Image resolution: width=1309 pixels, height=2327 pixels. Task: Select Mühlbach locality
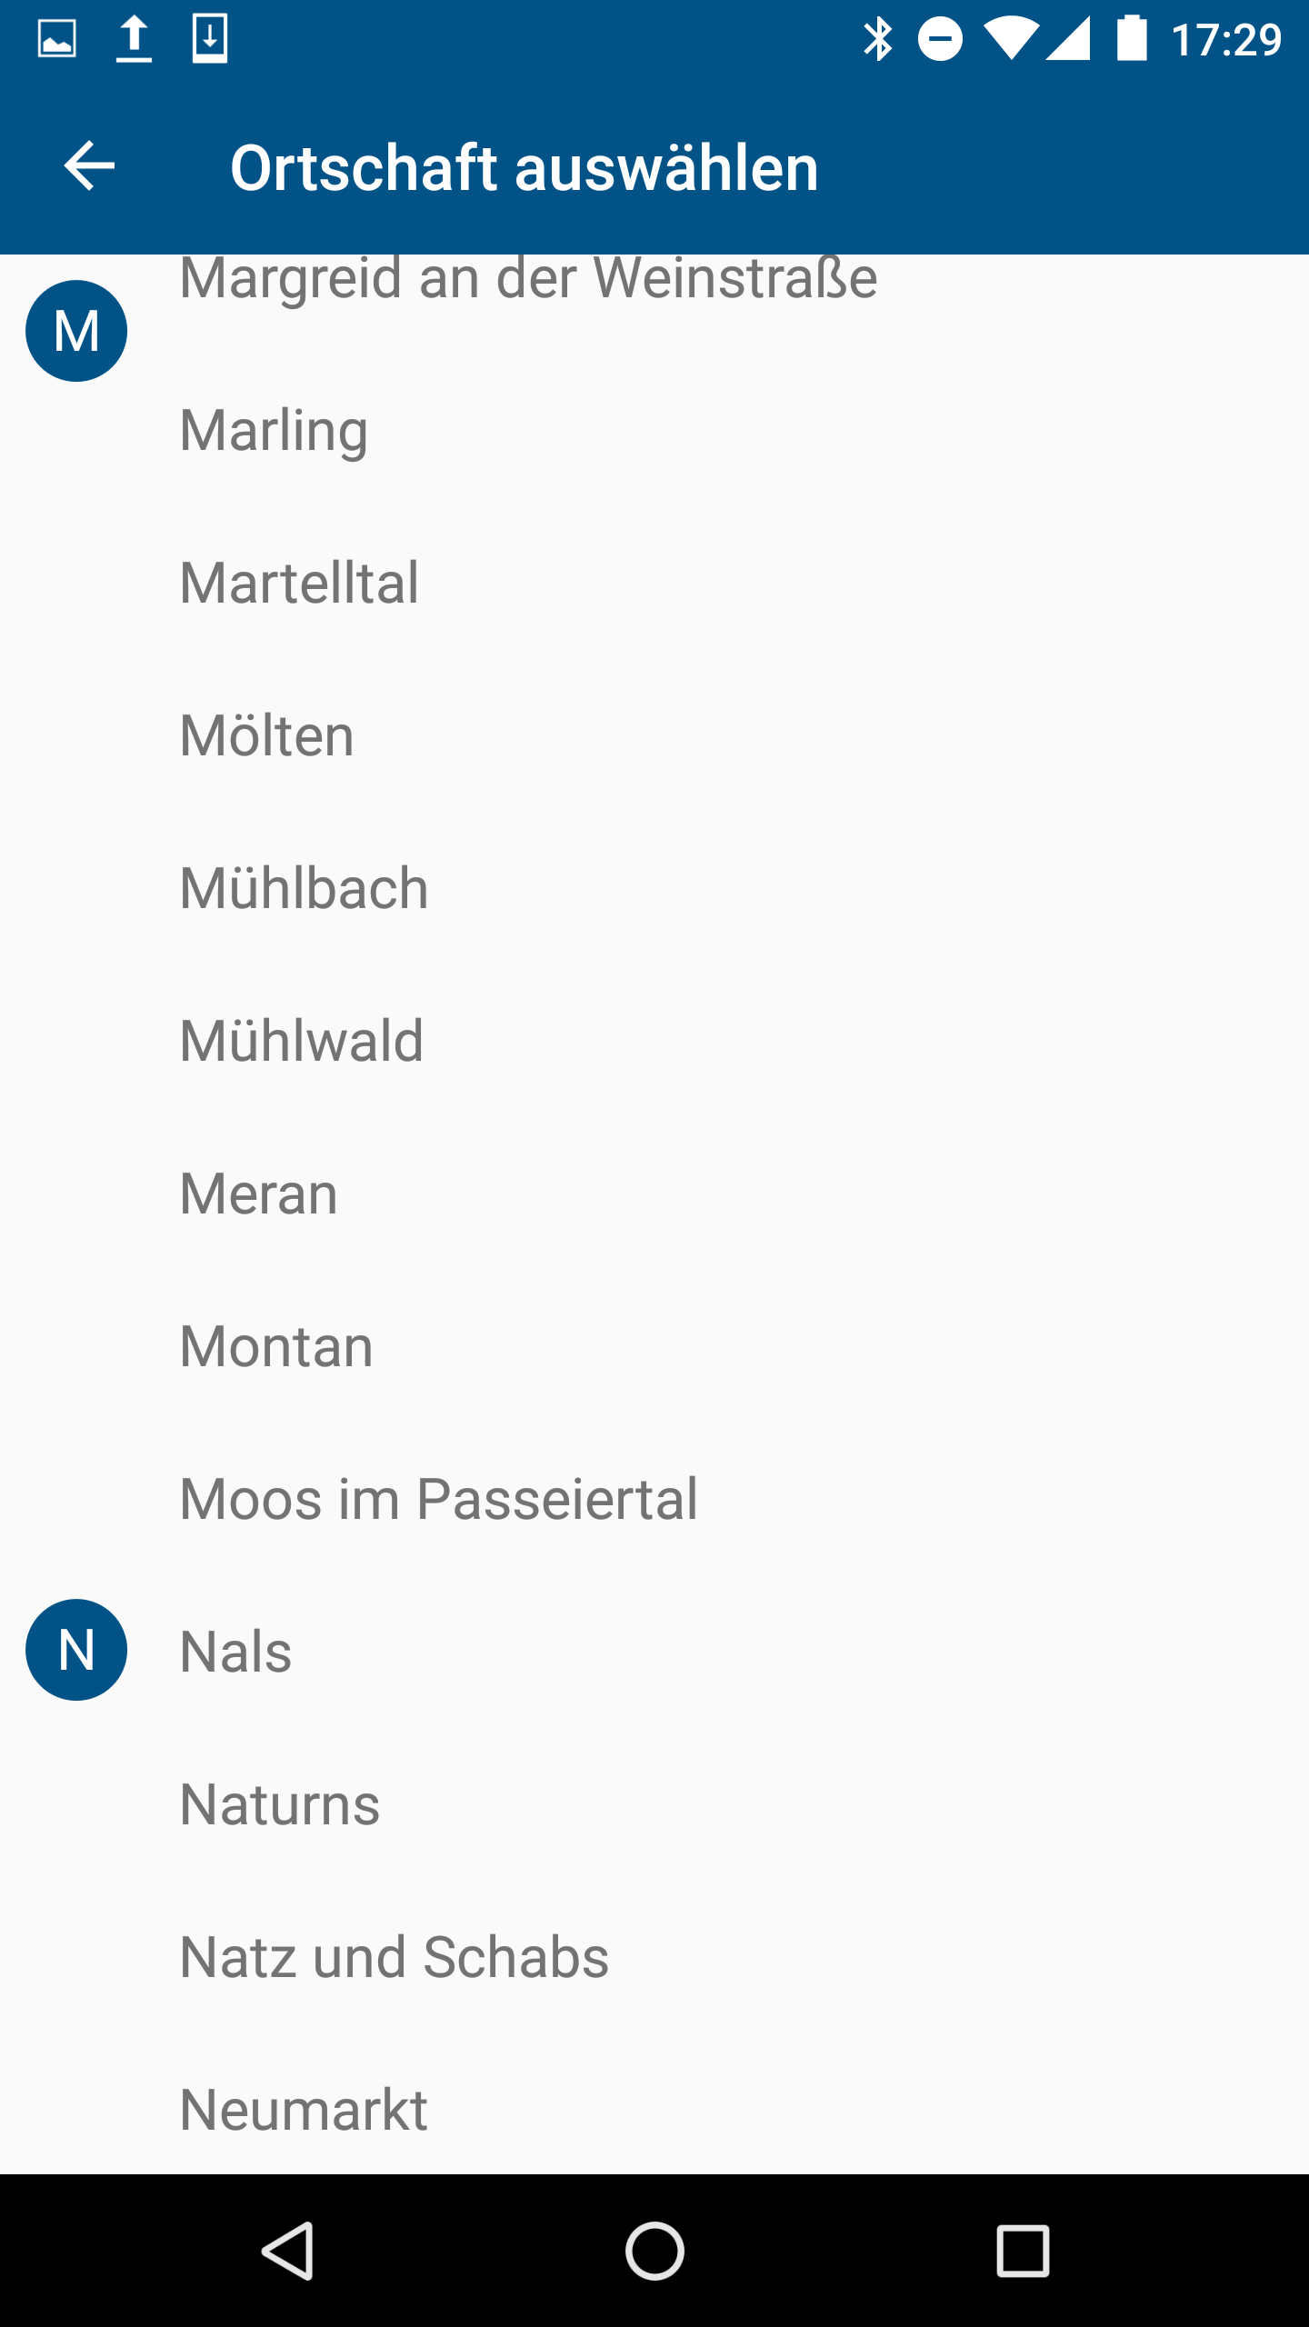point(304,888)
